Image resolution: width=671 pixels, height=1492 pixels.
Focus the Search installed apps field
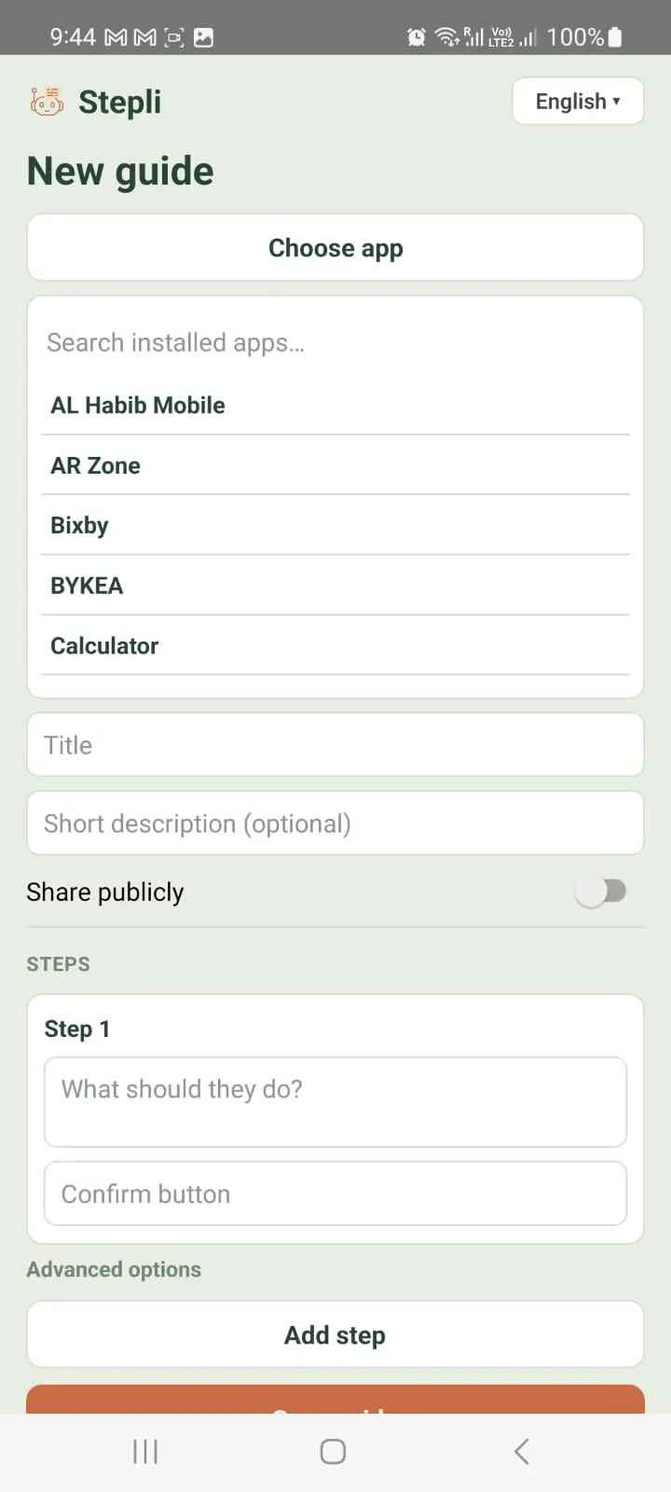coord(335,343)
